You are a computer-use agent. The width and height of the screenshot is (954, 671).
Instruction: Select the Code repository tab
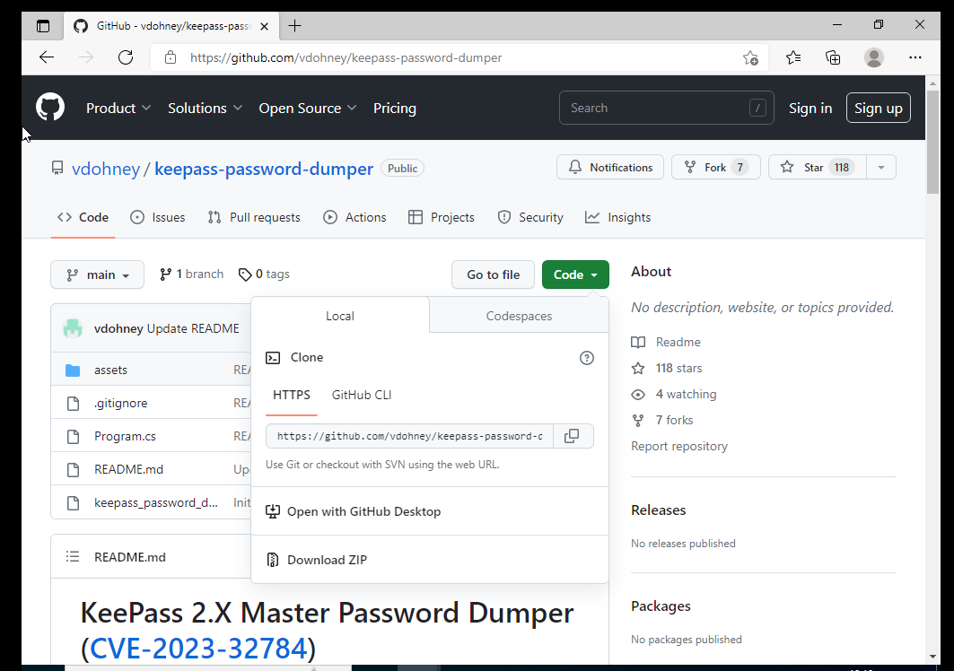pos(83,217)
